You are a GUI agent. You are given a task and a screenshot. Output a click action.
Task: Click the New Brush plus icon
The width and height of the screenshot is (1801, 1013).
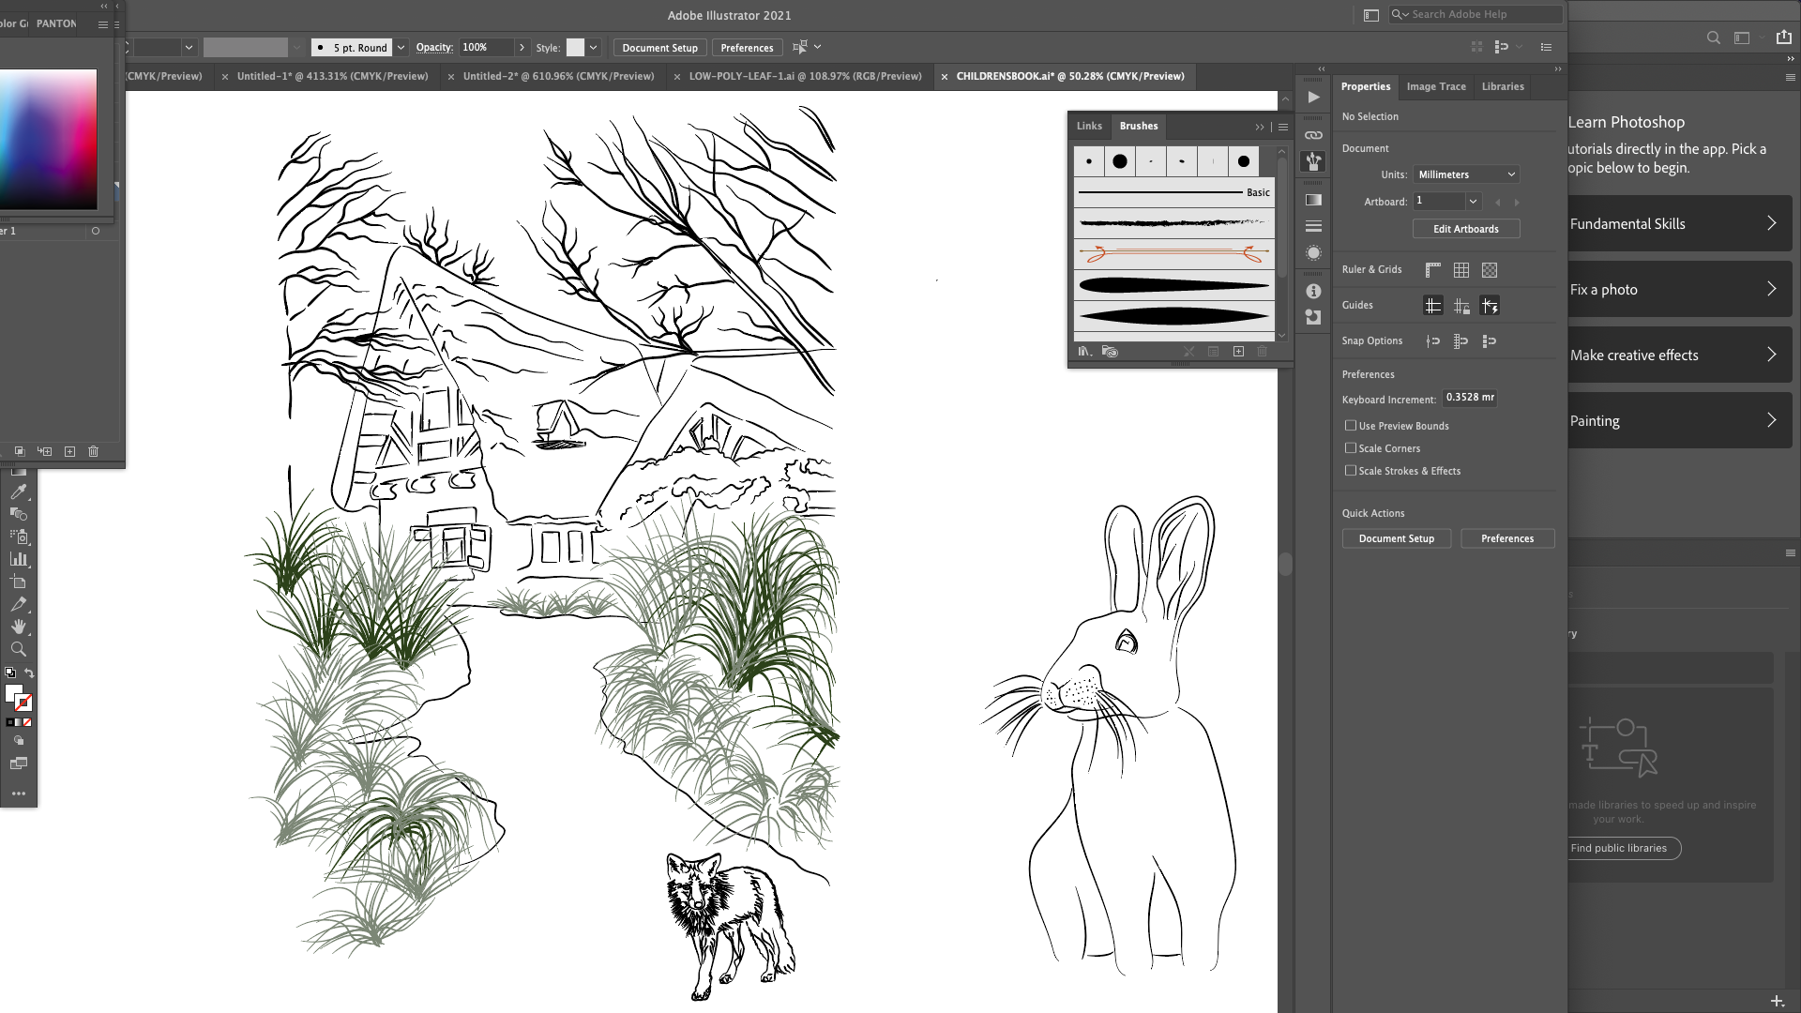tap(1238, 352)
